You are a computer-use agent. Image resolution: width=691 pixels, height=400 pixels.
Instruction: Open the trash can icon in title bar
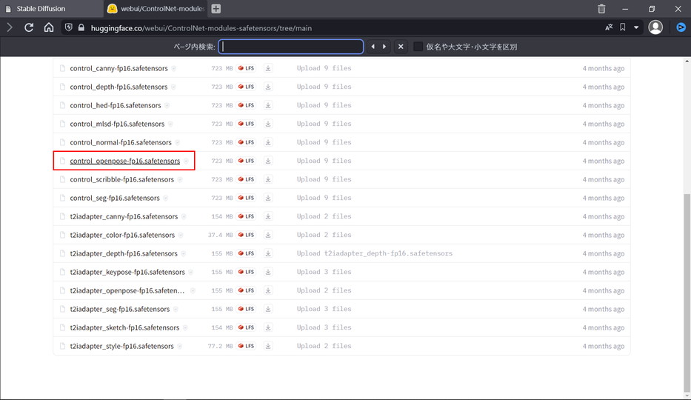coord(601,9)
